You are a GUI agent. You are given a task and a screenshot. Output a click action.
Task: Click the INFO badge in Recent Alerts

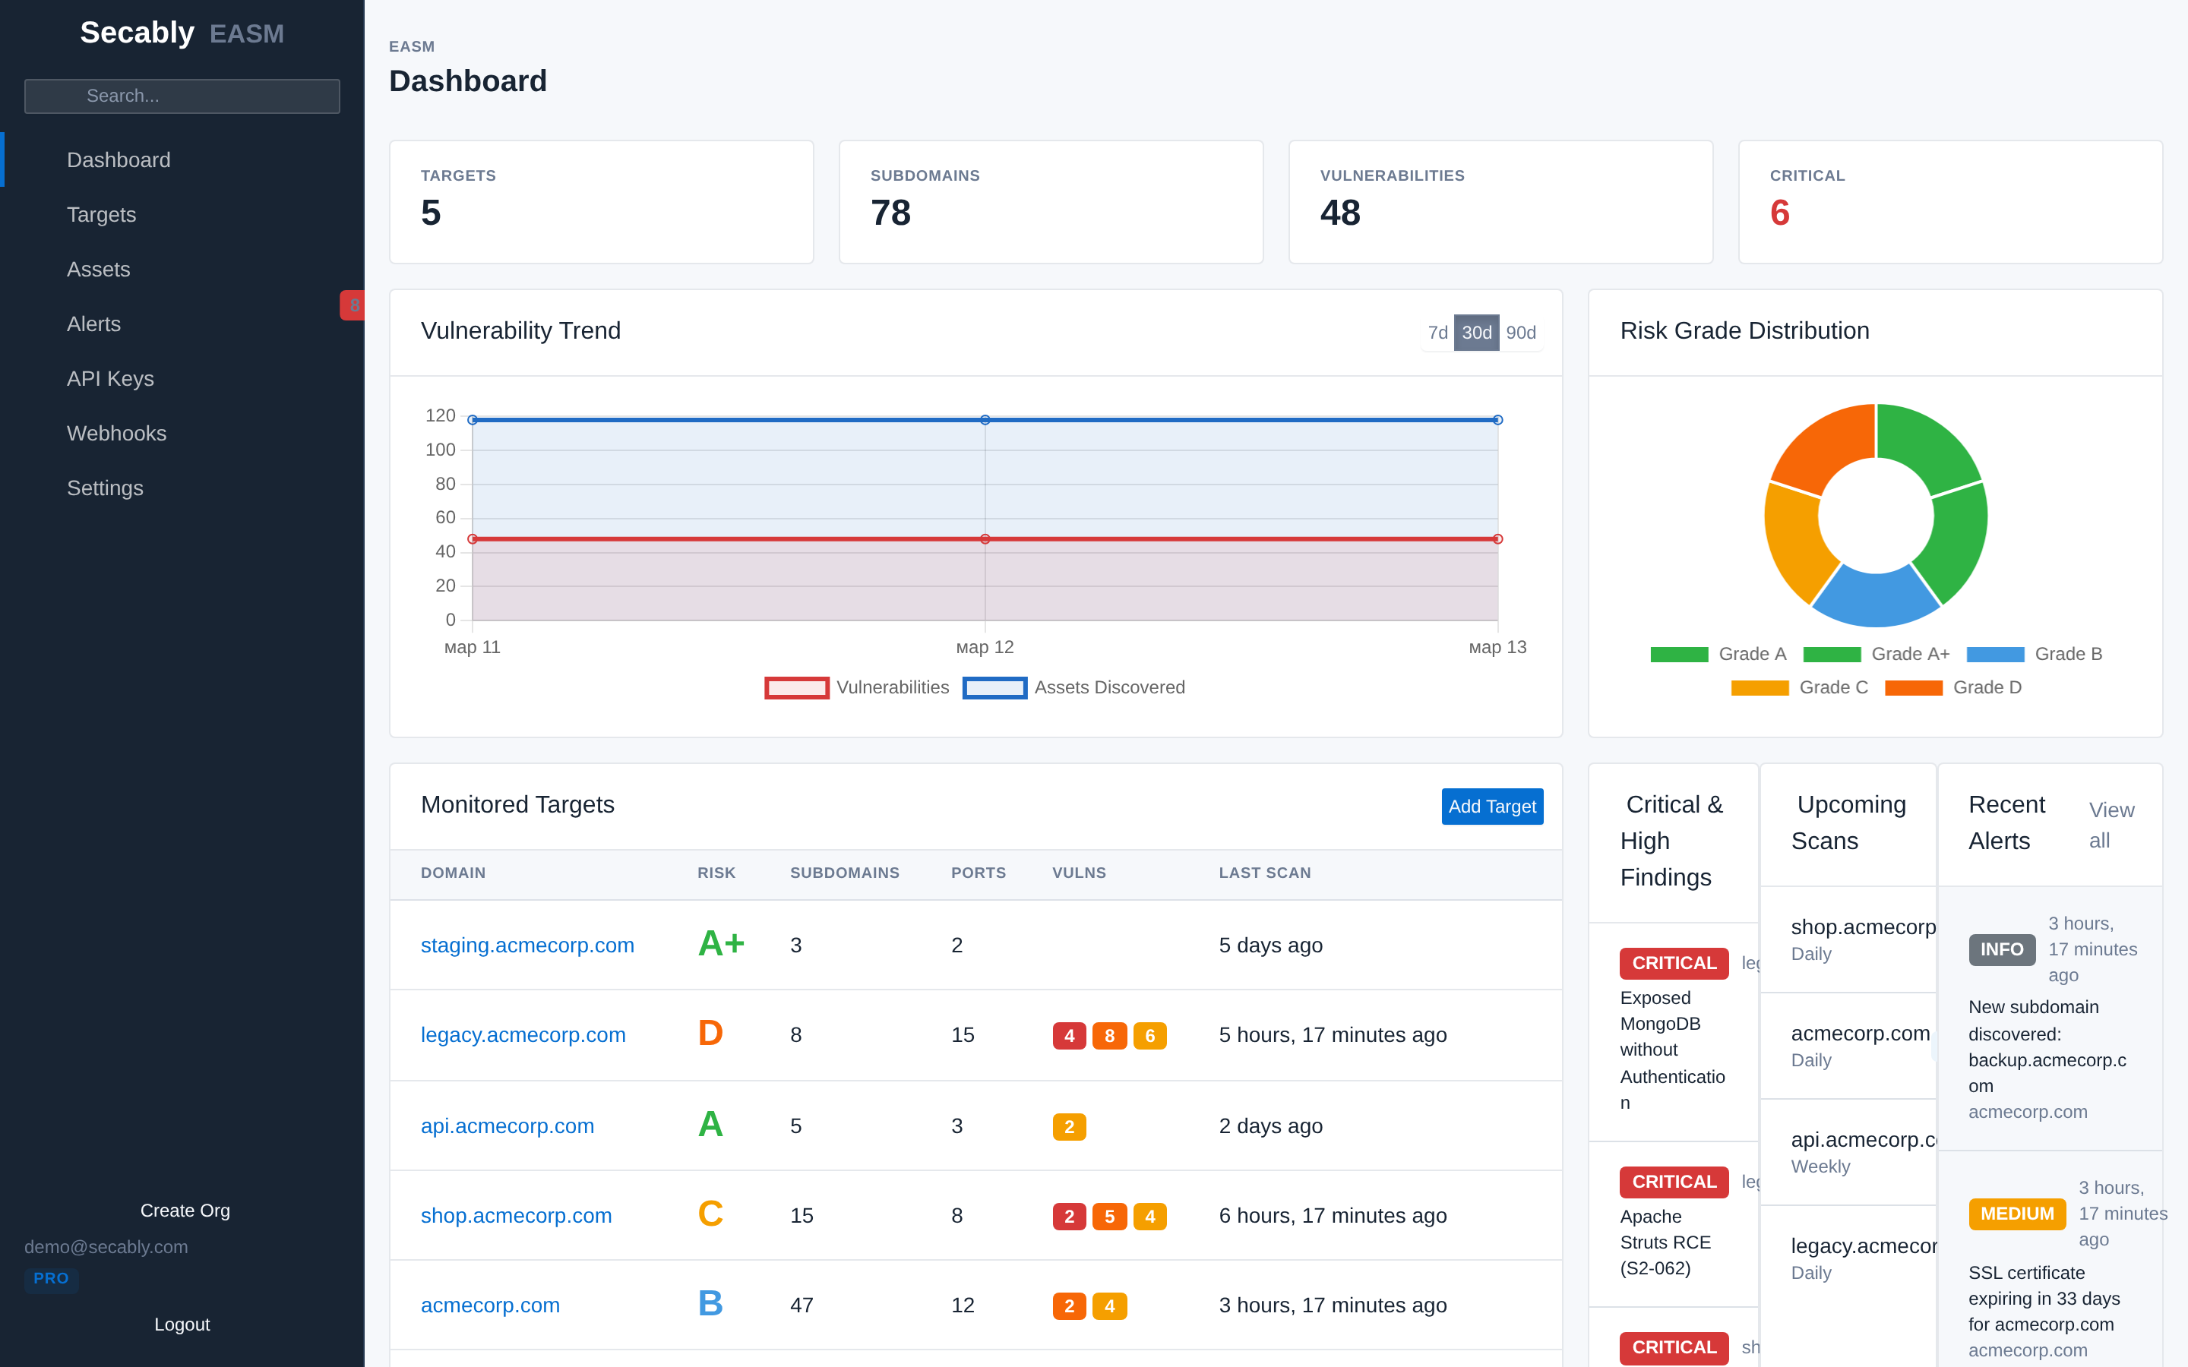[2001, 949]
